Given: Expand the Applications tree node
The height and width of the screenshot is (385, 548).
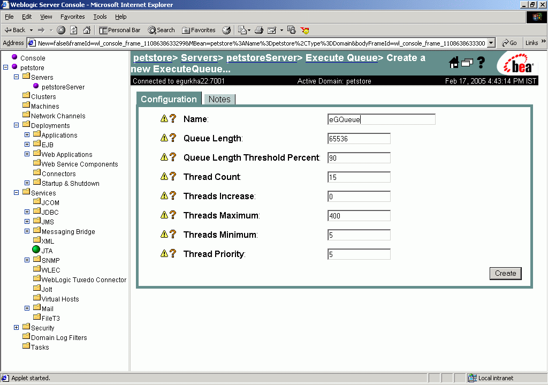Looking at the screenshot, I should (27, 134).
